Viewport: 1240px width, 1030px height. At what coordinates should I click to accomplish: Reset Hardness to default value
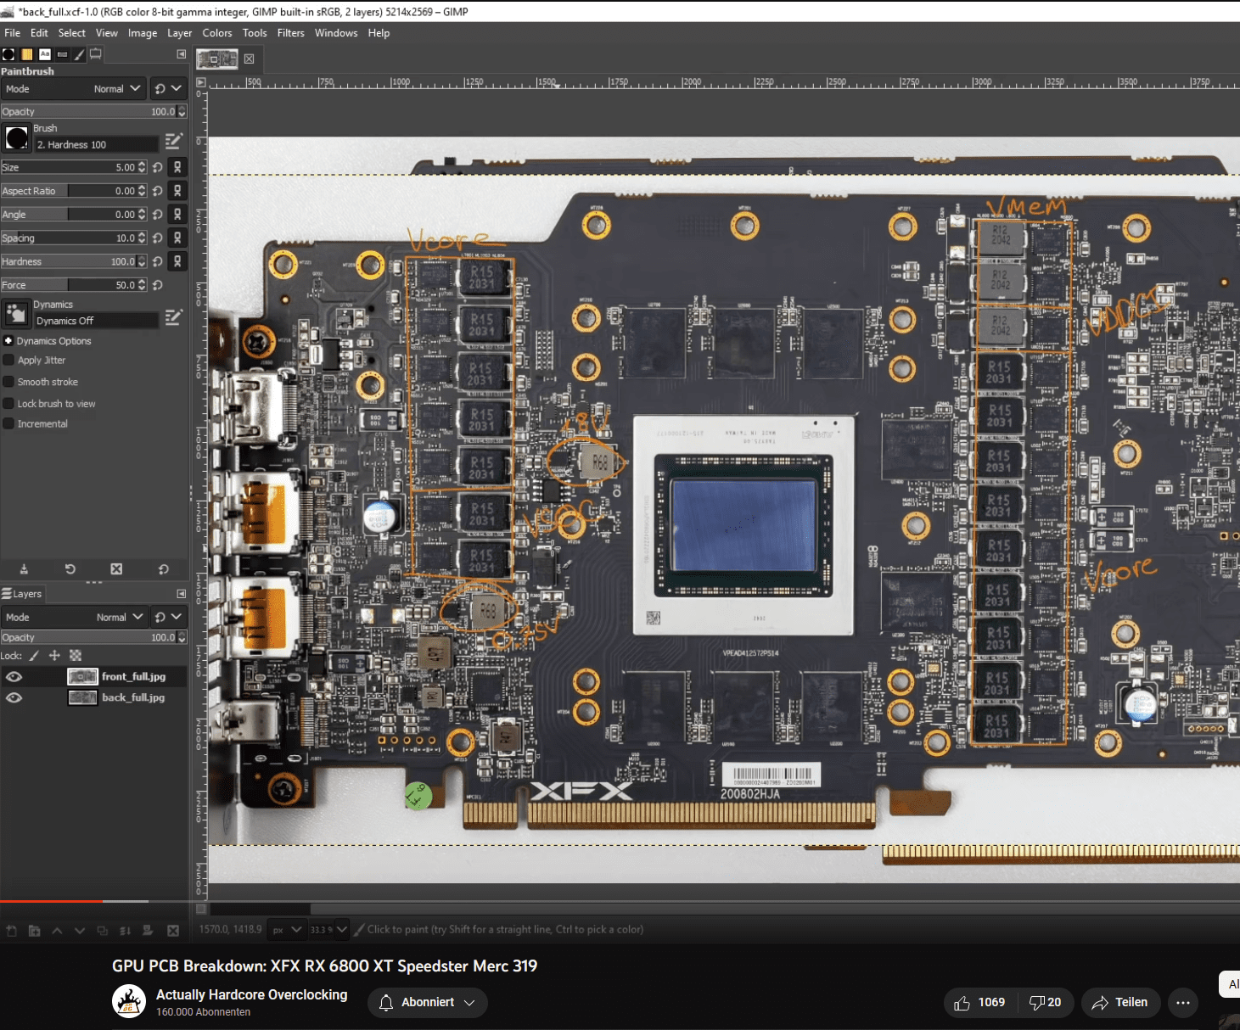click(158, 261)
